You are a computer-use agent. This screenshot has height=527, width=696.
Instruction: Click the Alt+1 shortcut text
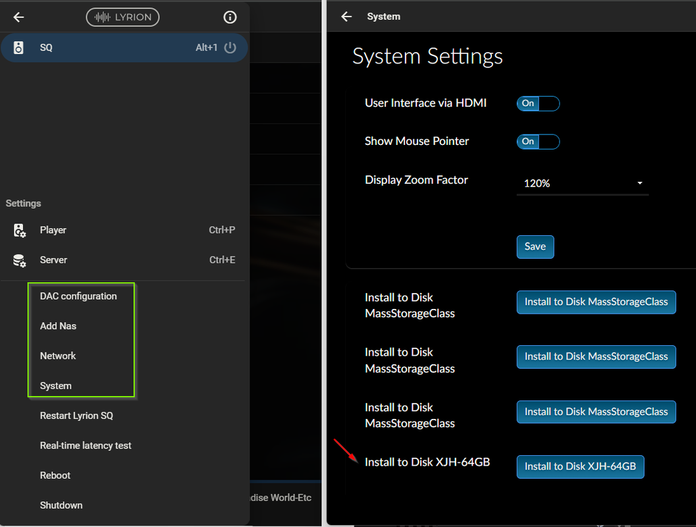click(206, 47)
